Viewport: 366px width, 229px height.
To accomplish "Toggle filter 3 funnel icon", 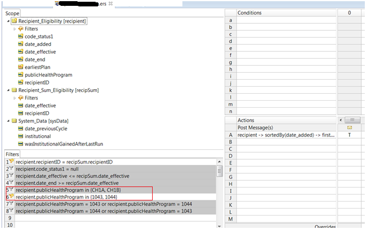I will pos(11,175).
